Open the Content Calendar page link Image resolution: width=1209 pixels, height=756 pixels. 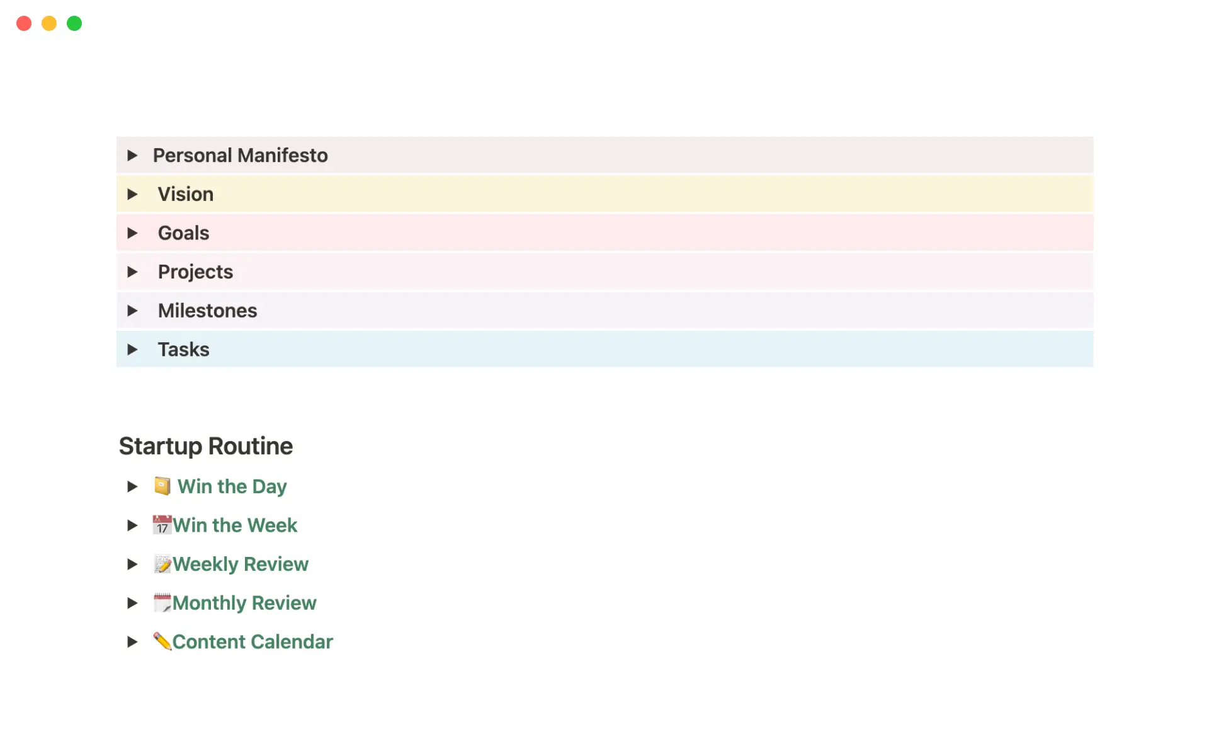[x=253, y=641]
